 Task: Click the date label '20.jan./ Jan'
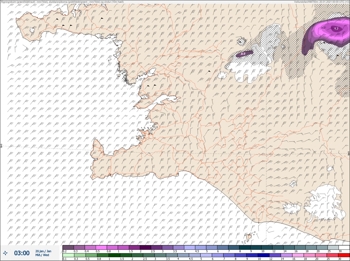[43, 251]
